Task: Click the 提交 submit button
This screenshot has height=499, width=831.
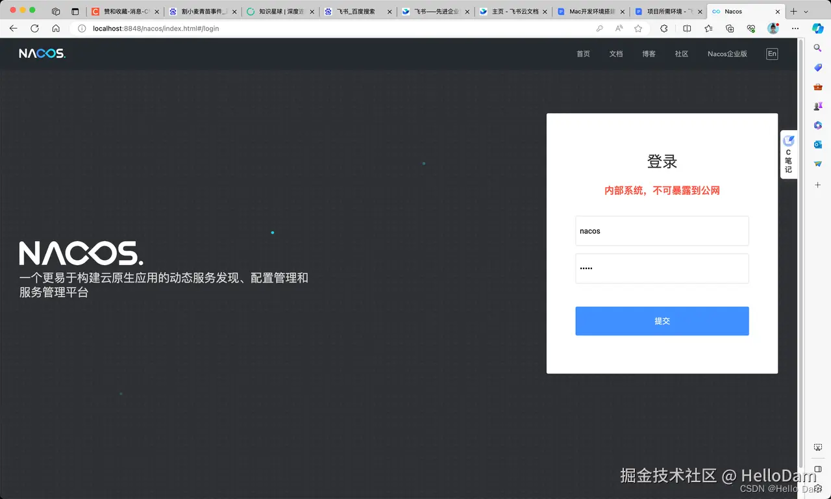Action: [x=662, y=320]
